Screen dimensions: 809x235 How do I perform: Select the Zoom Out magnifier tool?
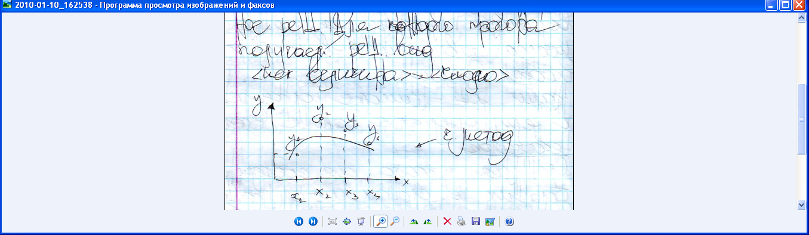tap(395, 222)
